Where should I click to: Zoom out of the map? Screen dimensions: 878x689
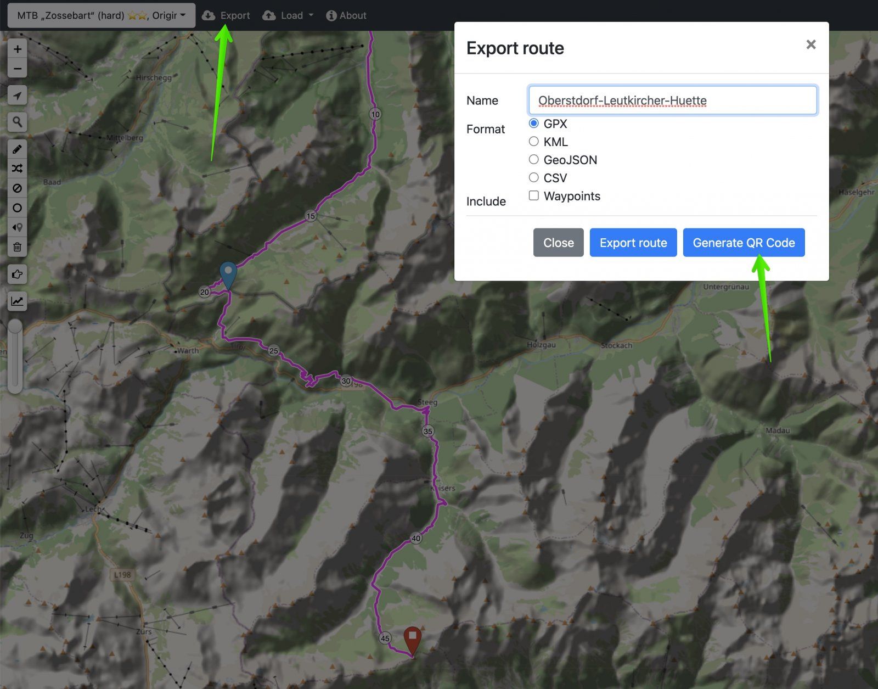click(x=17, y=69)
